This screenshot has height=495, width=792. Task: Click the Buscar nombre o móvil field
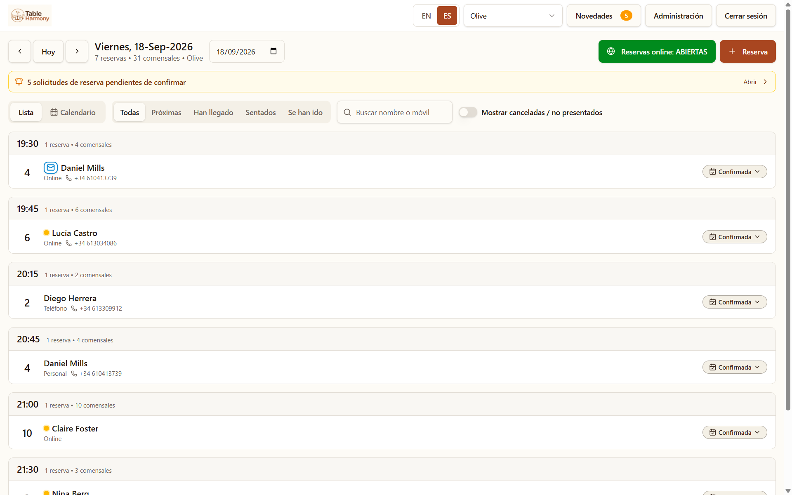point(395,112)
